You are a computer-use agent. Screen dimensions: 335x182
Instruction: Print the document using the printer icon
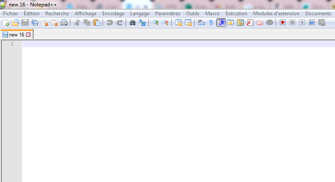click(x=64, y=22)
